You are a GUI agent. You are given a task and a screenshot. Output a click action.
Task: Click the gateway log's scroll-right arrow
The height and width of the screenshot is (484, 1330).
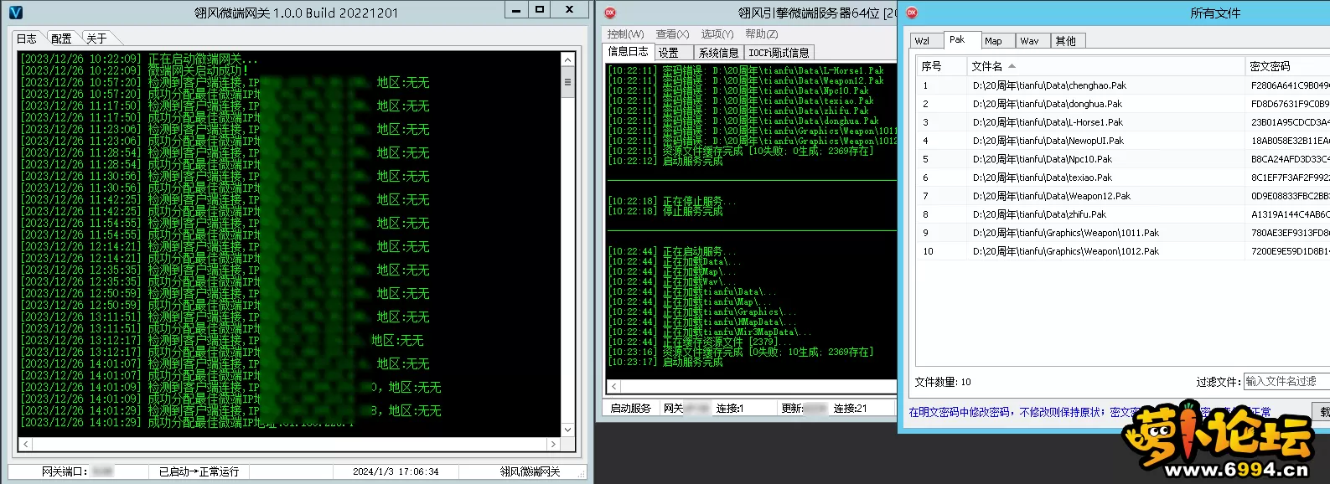point(553,444)
